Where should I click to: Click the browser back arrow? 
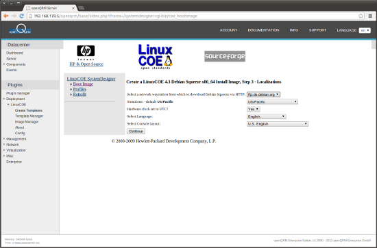(x=6, y=16)
